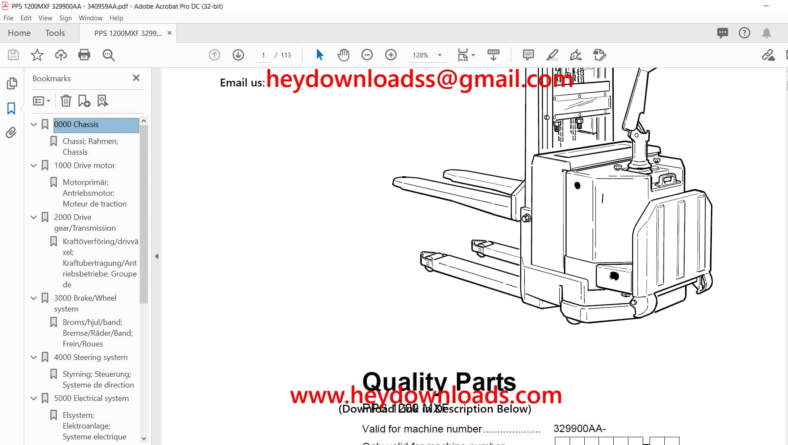Click the page number input field
The width and height of the screenshot is (788, 445).
click(x=263, y=55)
